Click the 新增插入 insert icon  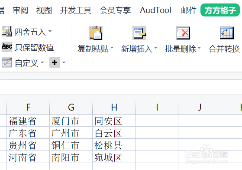[x=139, y=33]
